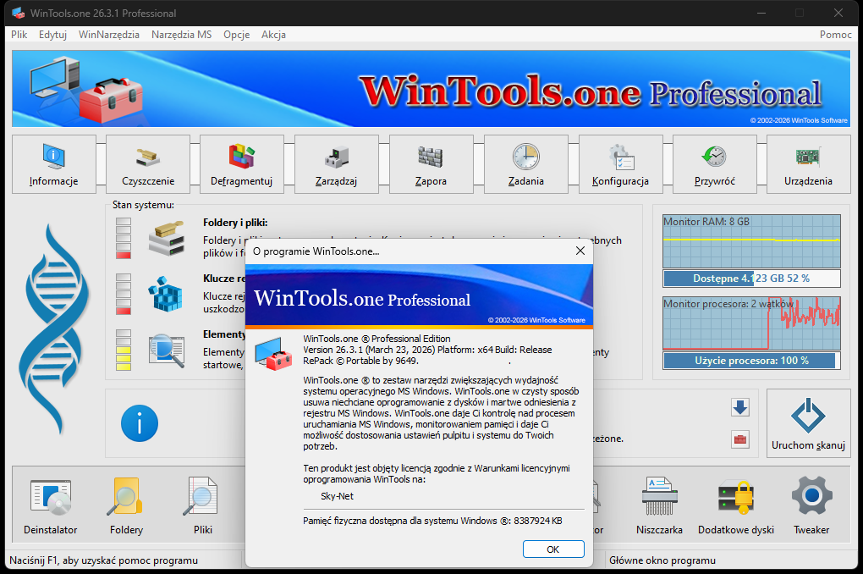Viewport: 863px width, 574px height.
Task: Open the Czyszczenie disk cleaner
Action: pos(148,164)
